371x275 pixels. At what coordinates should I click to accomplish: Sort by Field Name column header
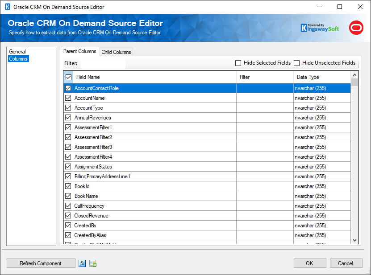point(155,77)
